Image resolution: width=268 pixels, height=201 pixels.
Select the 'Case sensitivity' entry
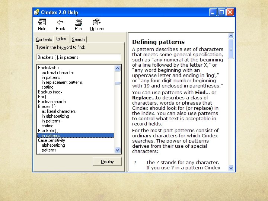tap(51, 140)
